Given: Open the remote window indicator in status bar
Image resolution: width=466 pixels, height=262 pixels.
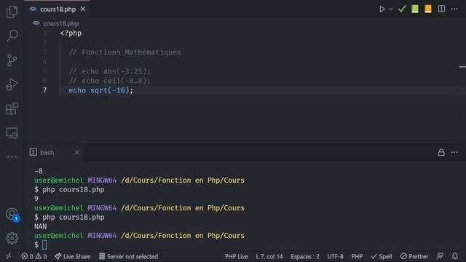Looking at the screenshot, I should pos(9,256).
